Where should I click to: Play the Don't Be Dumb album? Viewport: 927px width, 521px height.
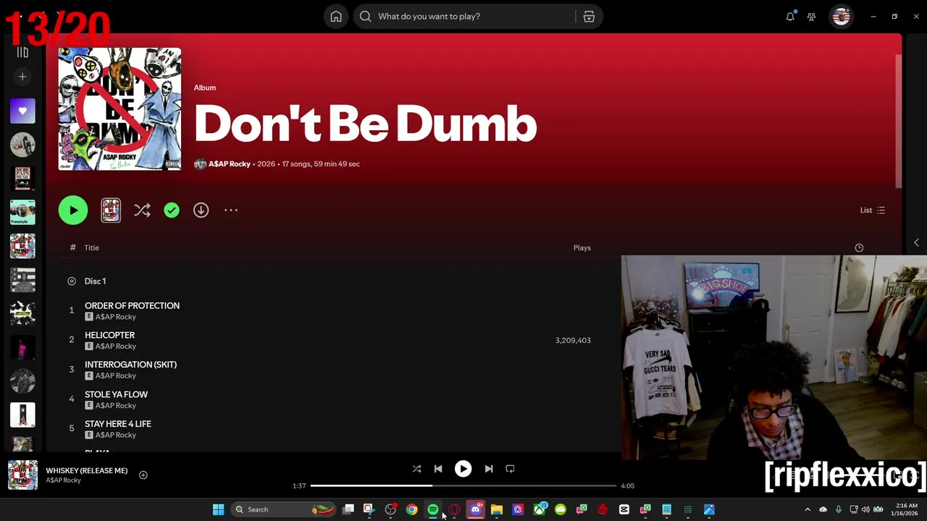click(x=73, y=211)
